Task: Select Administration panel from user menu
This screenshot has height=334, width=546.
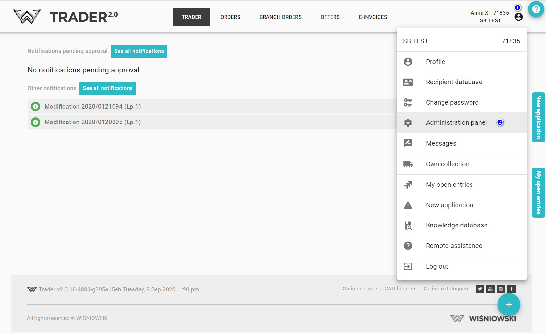Action: [456, 122]
